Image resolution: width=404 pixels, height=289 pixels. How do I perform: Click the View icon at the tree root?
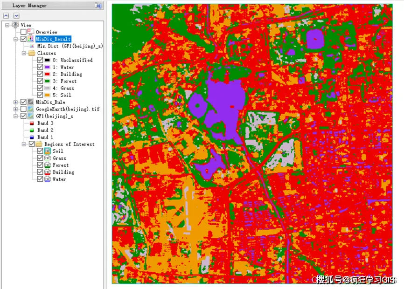pyautogui.click(x=15, y=25)
